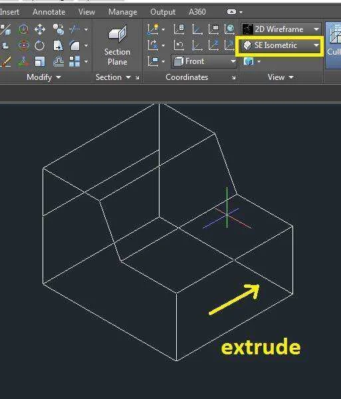Align UCS to View icon
This screenshot has height=399, width=341.
pyautogui.click(x=153, y=61)
